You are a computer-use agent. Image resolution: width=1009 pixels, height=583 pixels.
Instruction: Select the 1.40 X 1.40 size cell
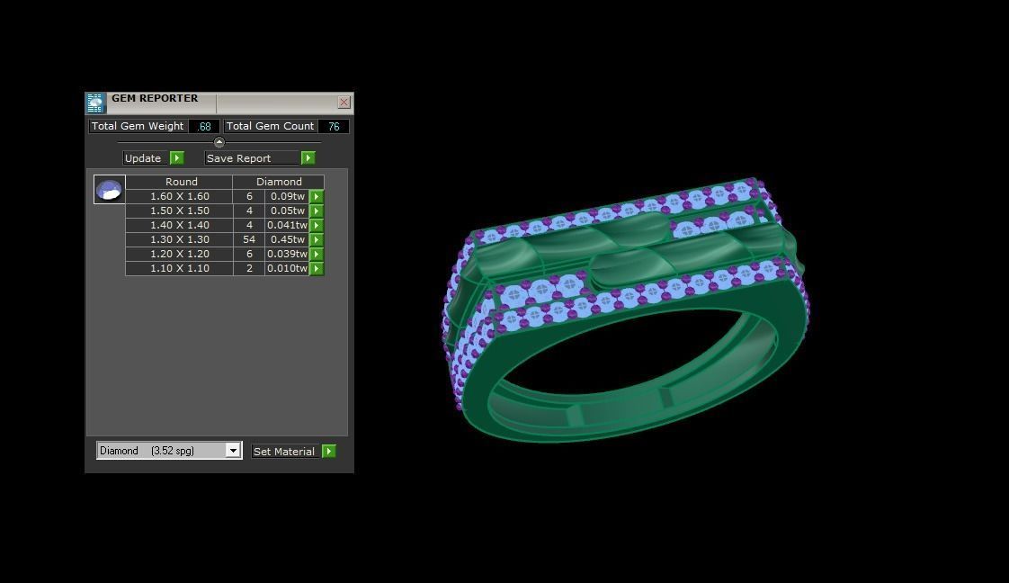tap(180, 225)
